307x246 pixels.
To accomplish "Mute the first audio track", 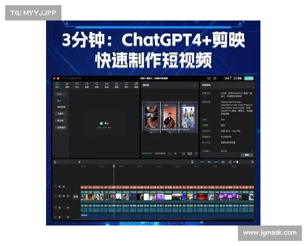I will tap(68, 208).
